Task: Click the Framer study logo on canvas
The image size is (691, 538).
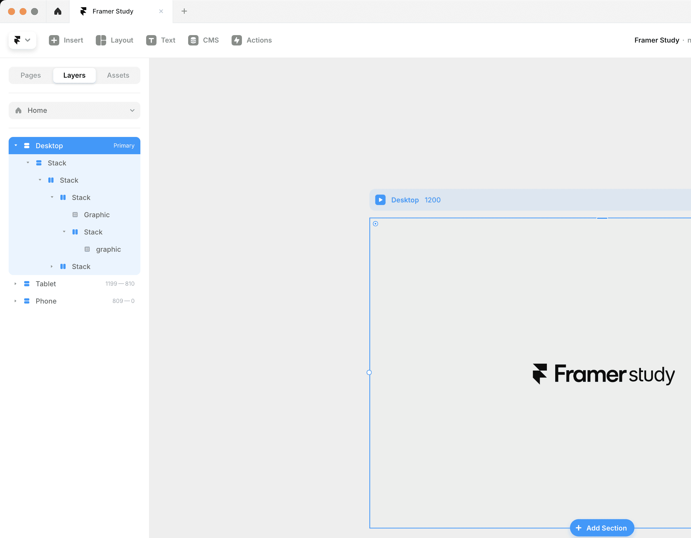Action: pos(603,374)
